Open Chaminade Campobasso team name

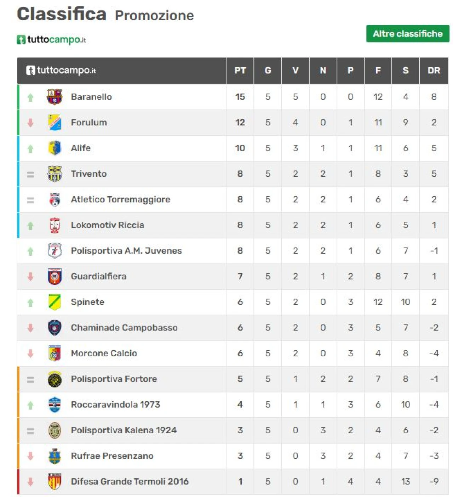(124, 328)
